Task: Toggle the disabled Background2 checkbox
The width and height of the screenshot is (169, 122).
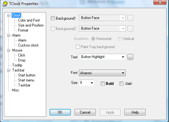Action: pos(53,29)
